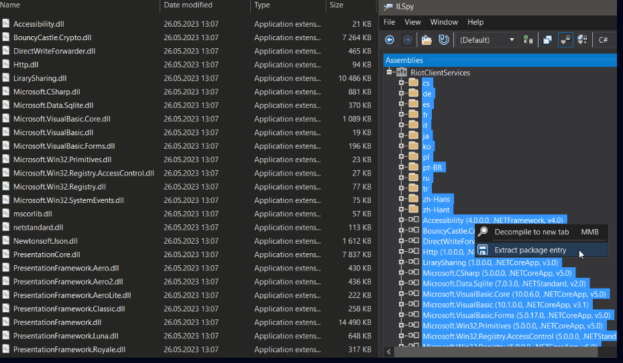Collapse the RiotClientServices tree node

coord(390,72)
